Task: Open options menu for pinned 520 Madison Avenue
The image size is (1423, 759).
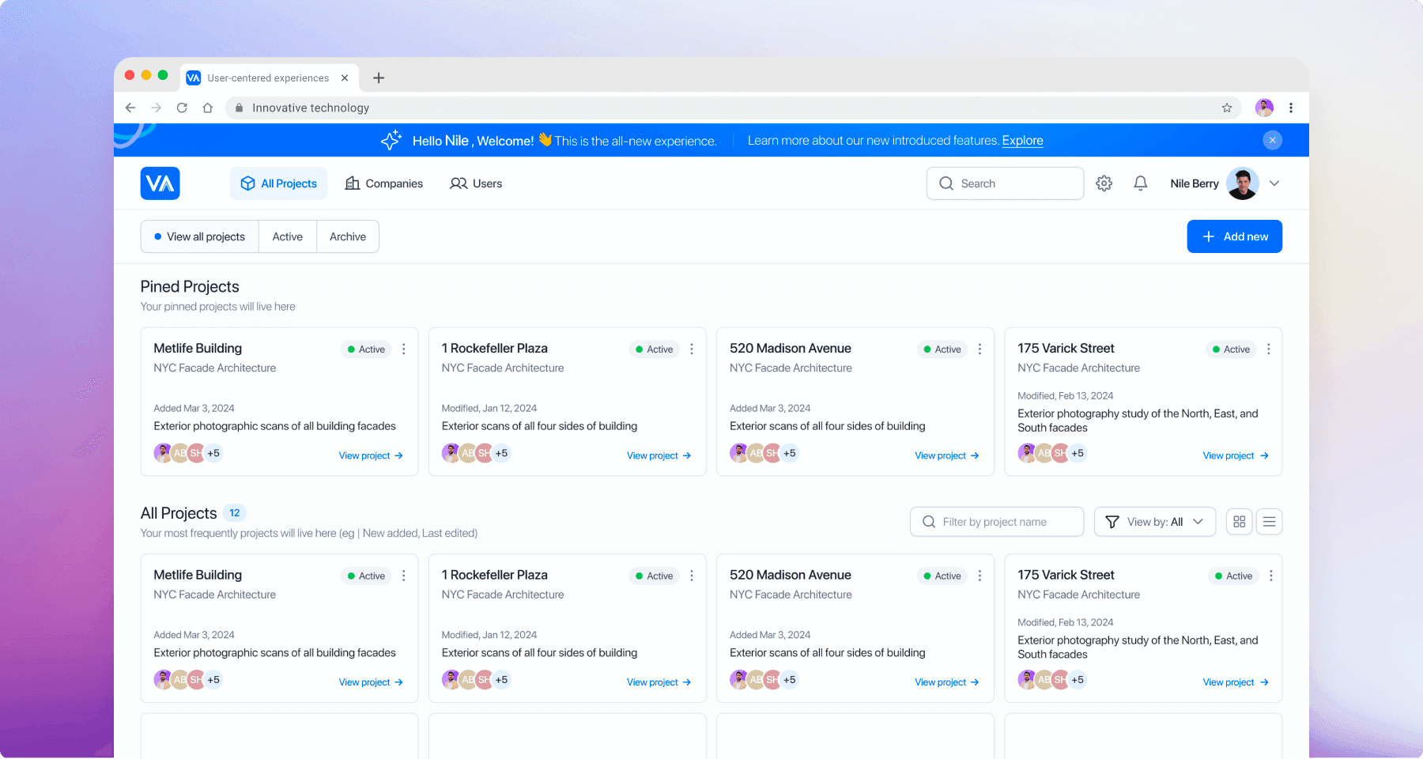Action: pos(979,349)
